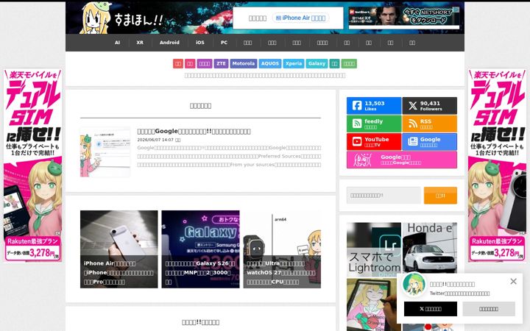Go to the iOS navigation category
The height and width of the screenshot is (331, 530).
click(200, 43)
